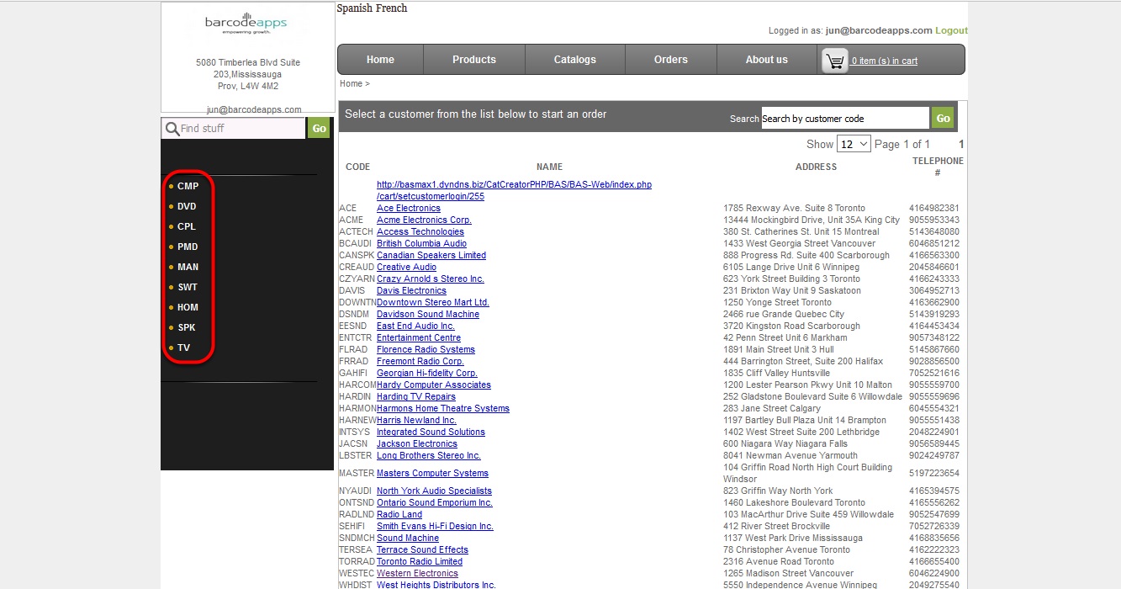
Task: Open the Orders menu tab
Action: 671,60
